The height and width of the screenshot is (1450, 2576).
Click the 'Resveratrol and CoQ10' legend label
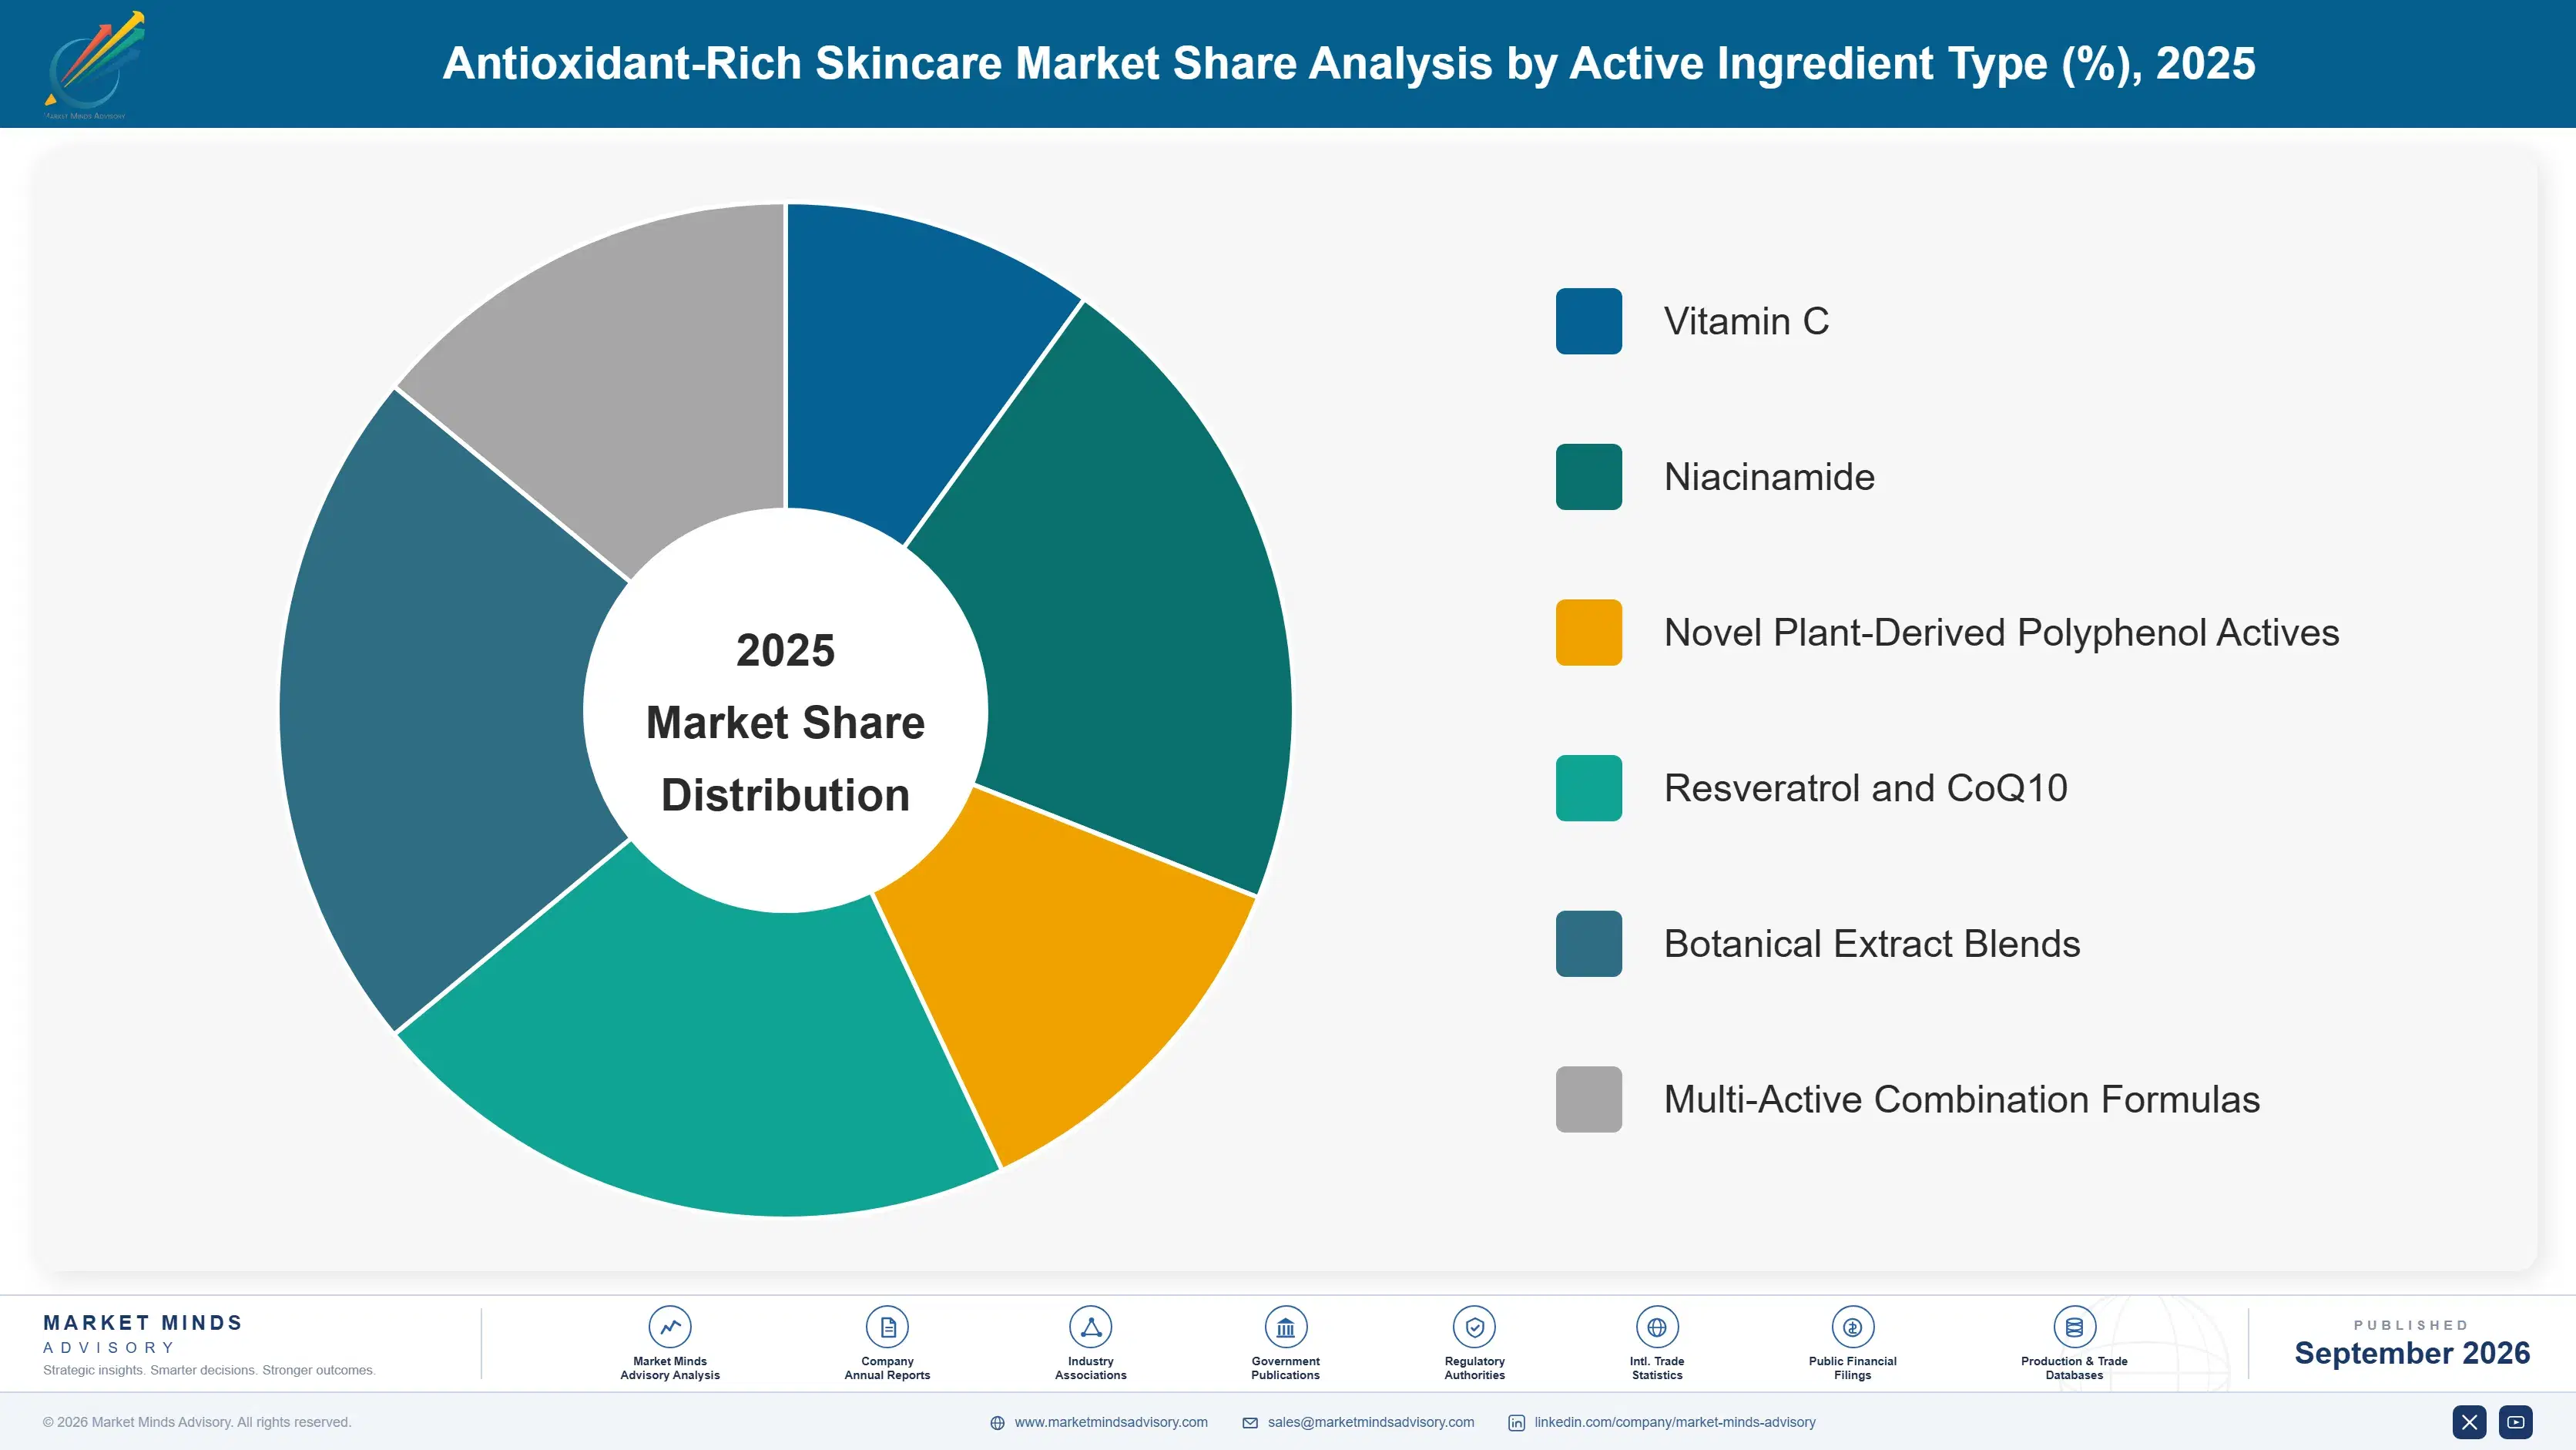[1865, 788]
